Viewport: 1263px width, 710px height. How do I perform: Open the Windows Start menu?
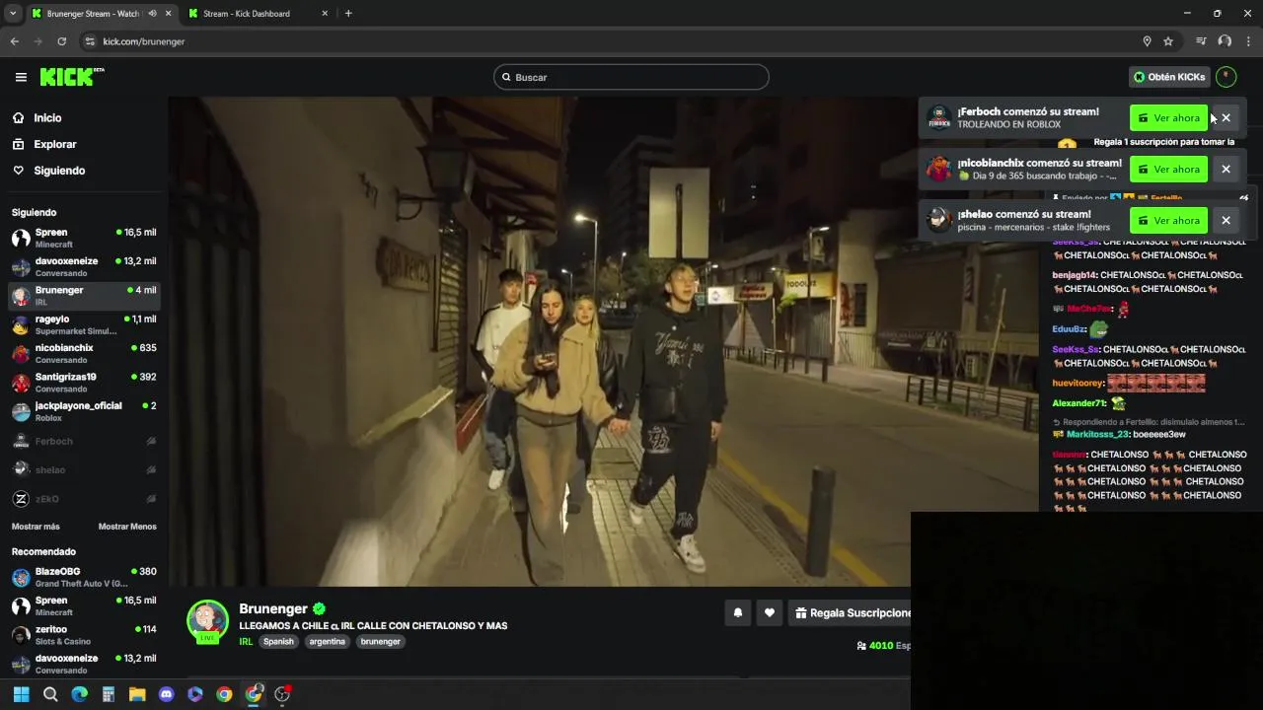[21, 694]
